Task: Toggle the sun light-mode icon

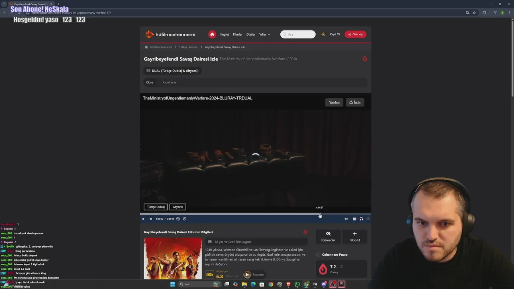Action: pos(323,35)
